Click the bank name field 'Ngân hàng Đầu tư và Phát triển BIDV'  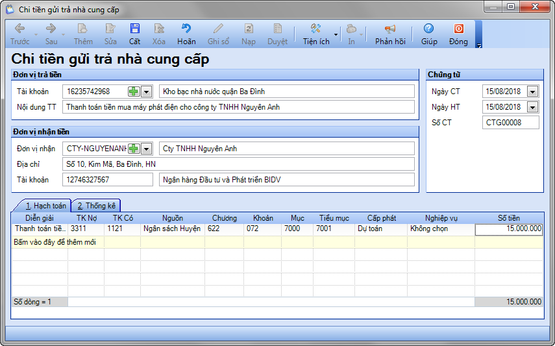tap(287, 180)
